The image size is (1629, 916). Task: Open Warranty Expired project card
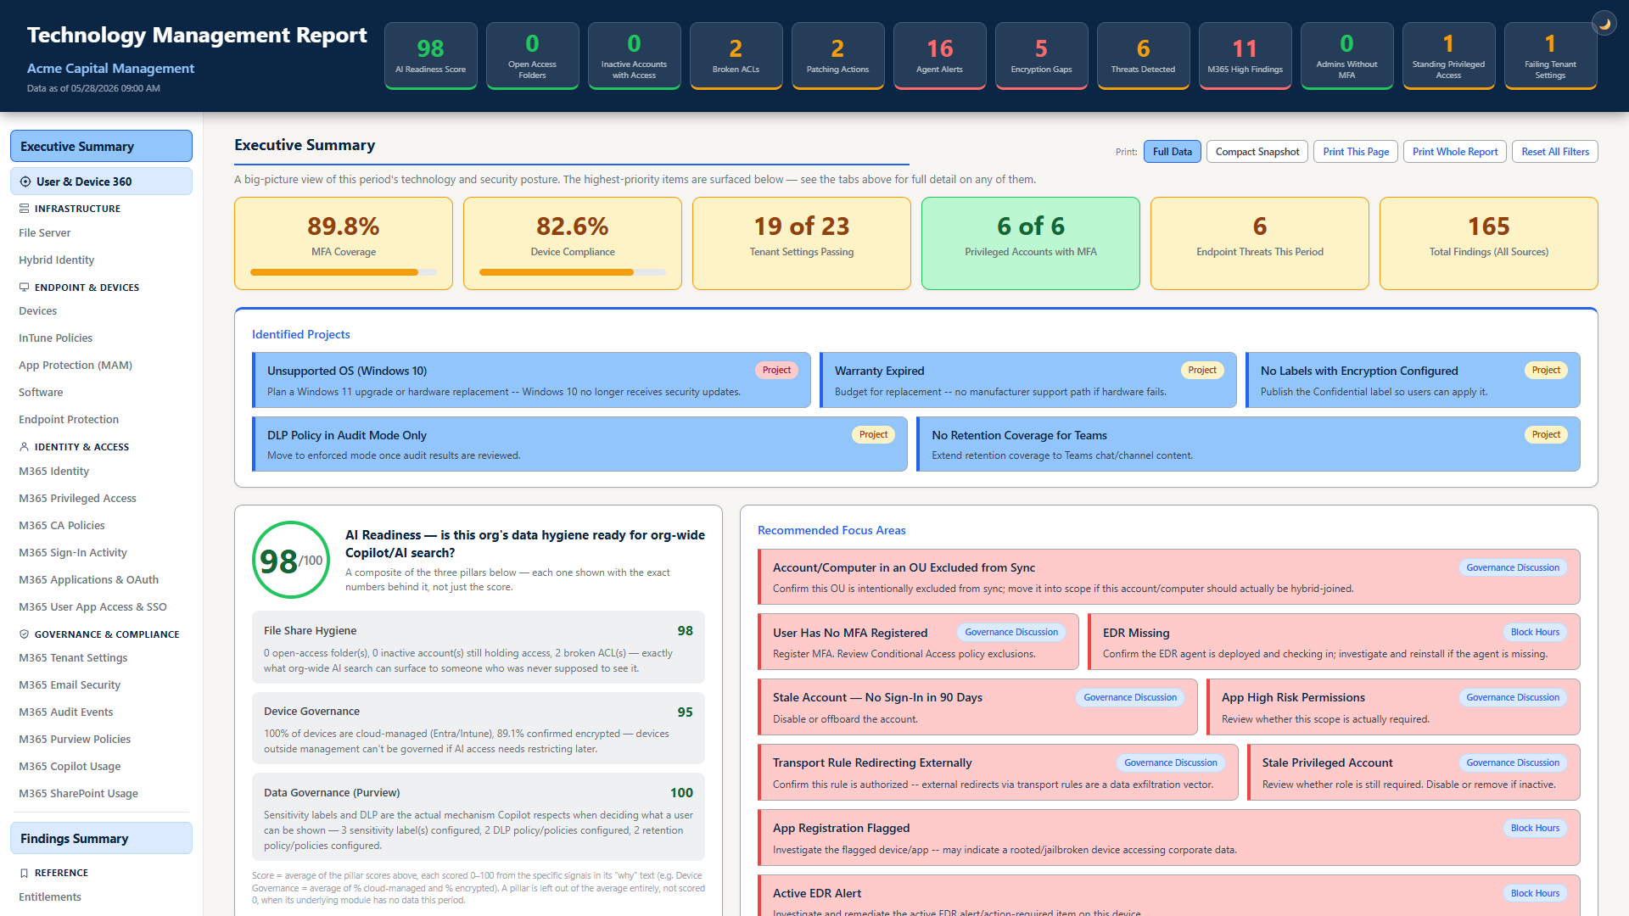(x=1027, y=380)
